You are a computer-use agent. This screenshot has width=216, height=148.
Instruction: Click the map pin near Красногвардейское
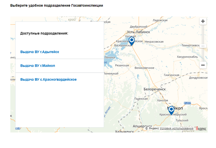coord(132,40)
